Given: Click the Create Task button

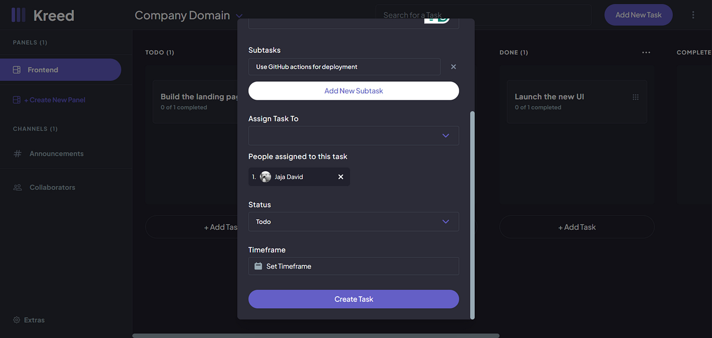Looking at the screenshot, I should point(353,299).
